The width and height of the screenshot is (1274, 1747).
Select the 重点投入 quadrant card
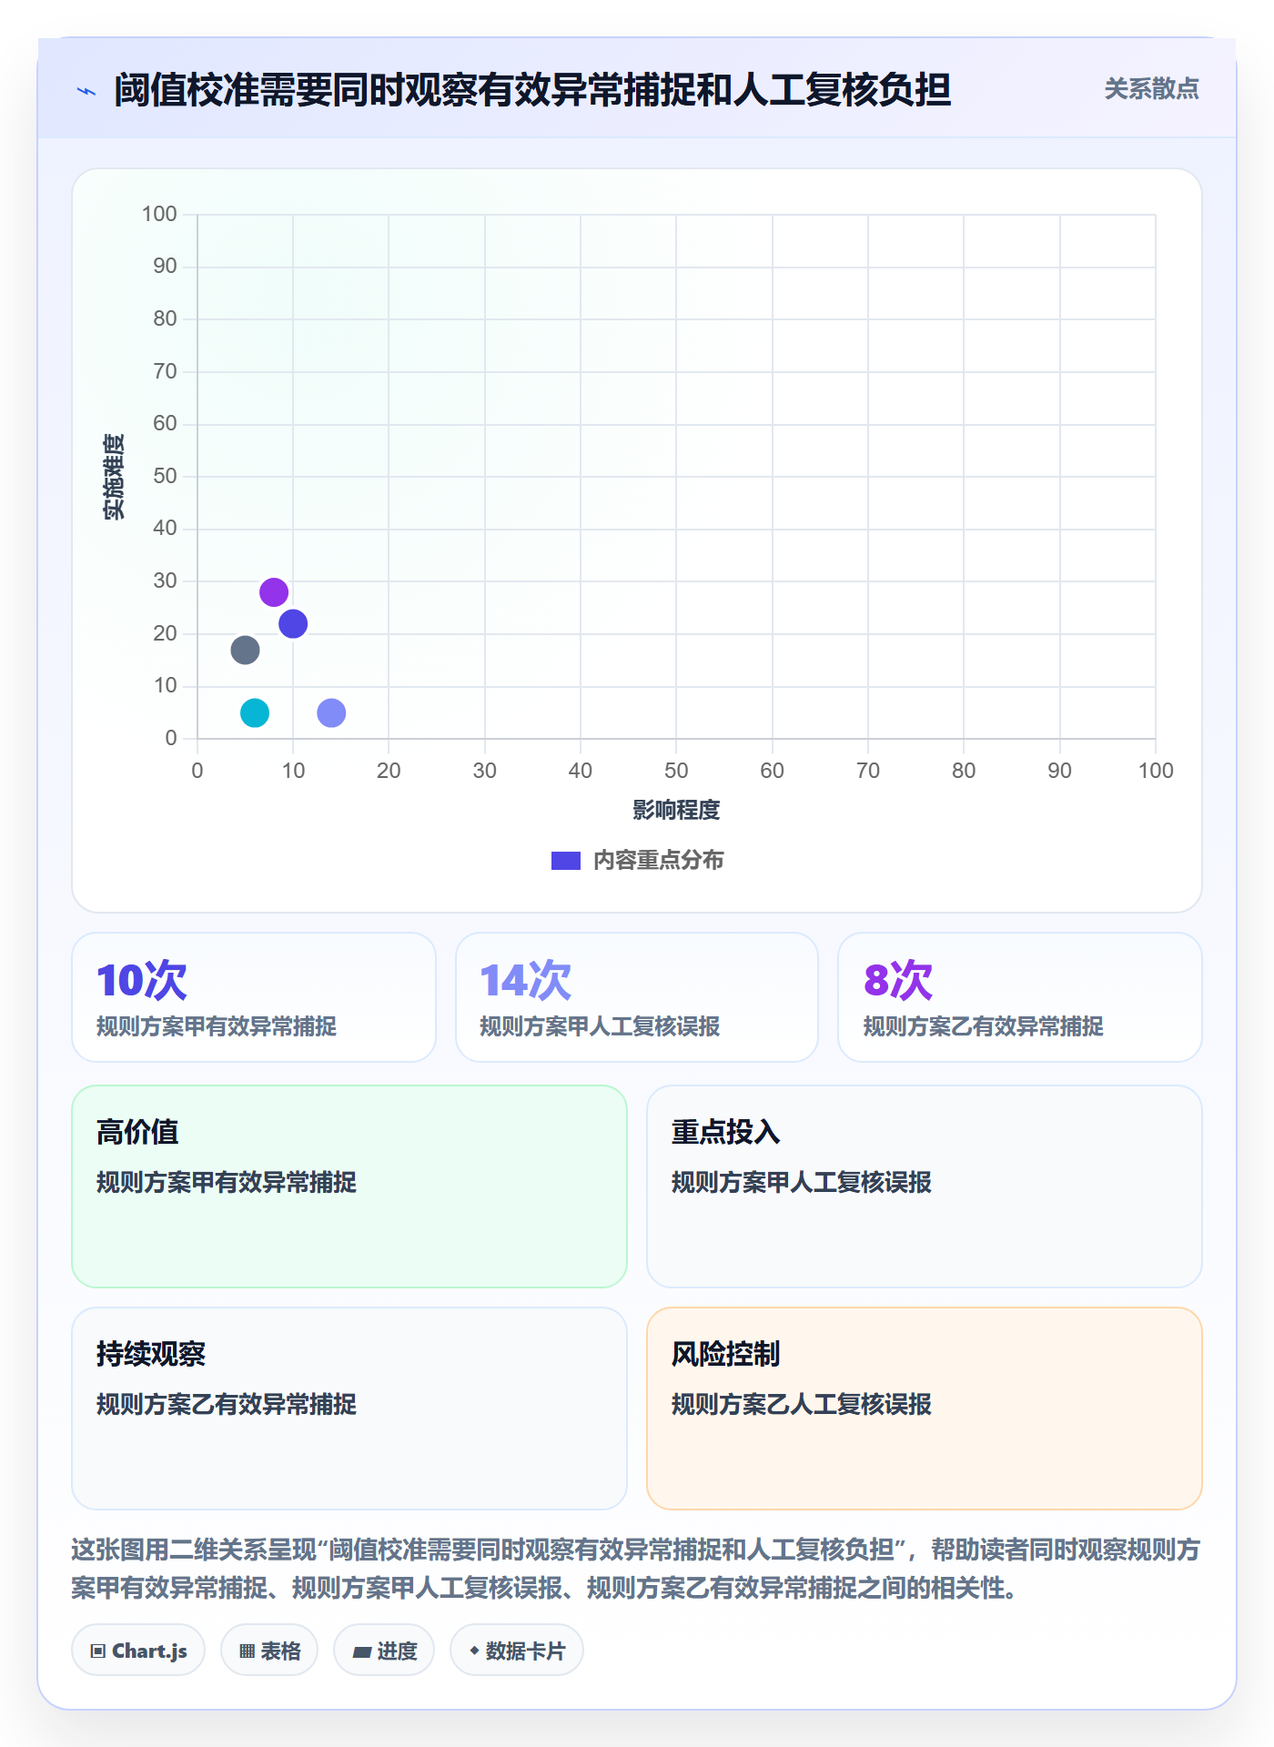pyautogui.click(x=925, y=1187)
